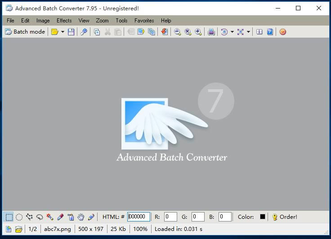The height and width of the screenshot is (239, 331).
Task: Print the image with the printer icon
Action: tap(211, 32)
